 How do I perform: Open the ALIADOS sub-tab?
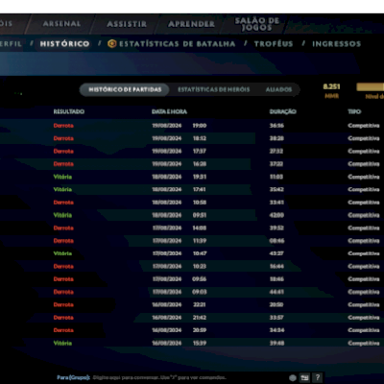[278, 89]
